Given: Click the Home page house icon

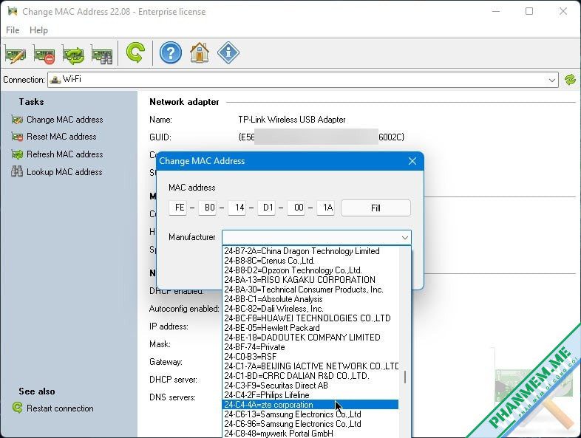Looking at the screenshot, I should click(200, 53).
